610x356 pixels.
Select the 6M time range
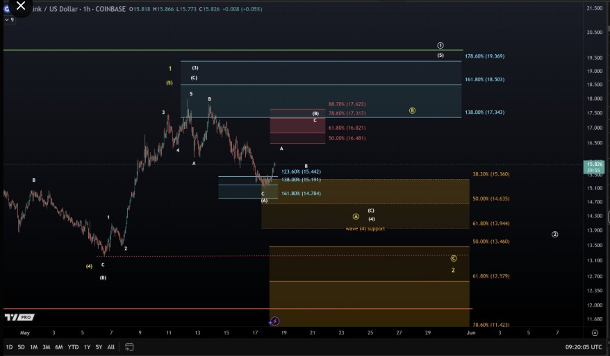(59, 347)
